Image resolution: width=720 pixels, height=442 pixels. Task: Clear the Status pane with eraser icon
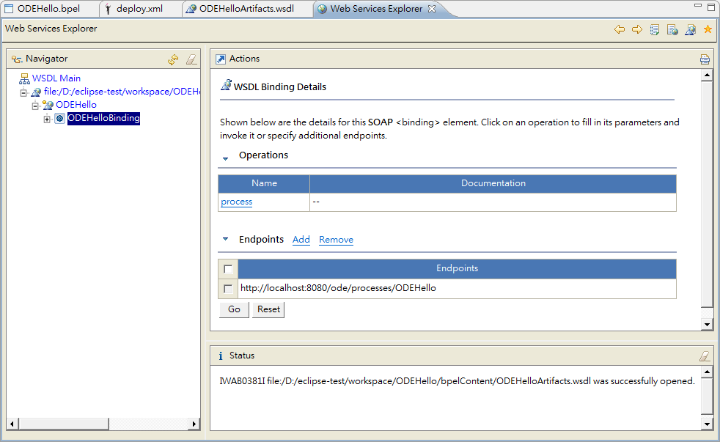coord(705,356)
